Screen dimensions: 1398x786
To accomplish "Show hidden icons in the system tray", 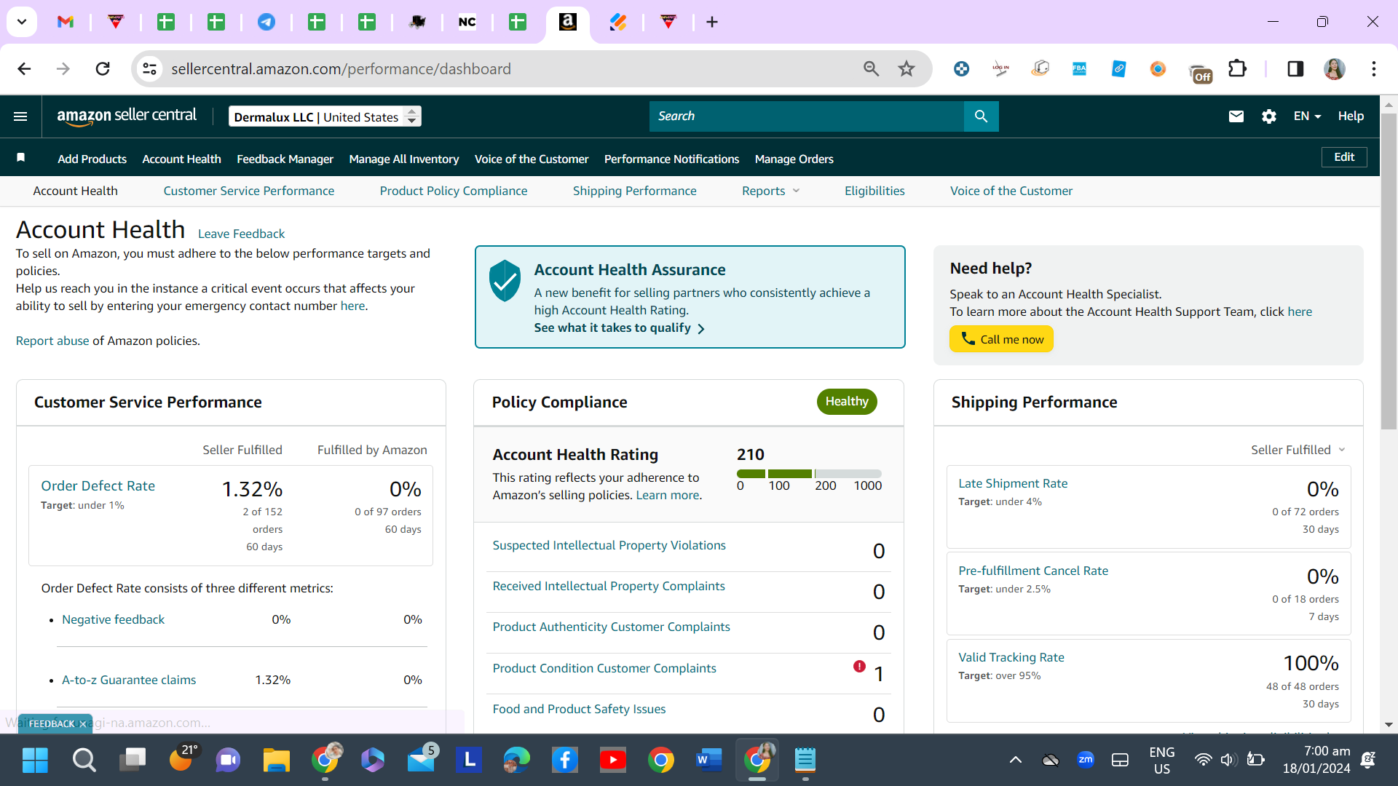I will click(x=1015, y=761).
